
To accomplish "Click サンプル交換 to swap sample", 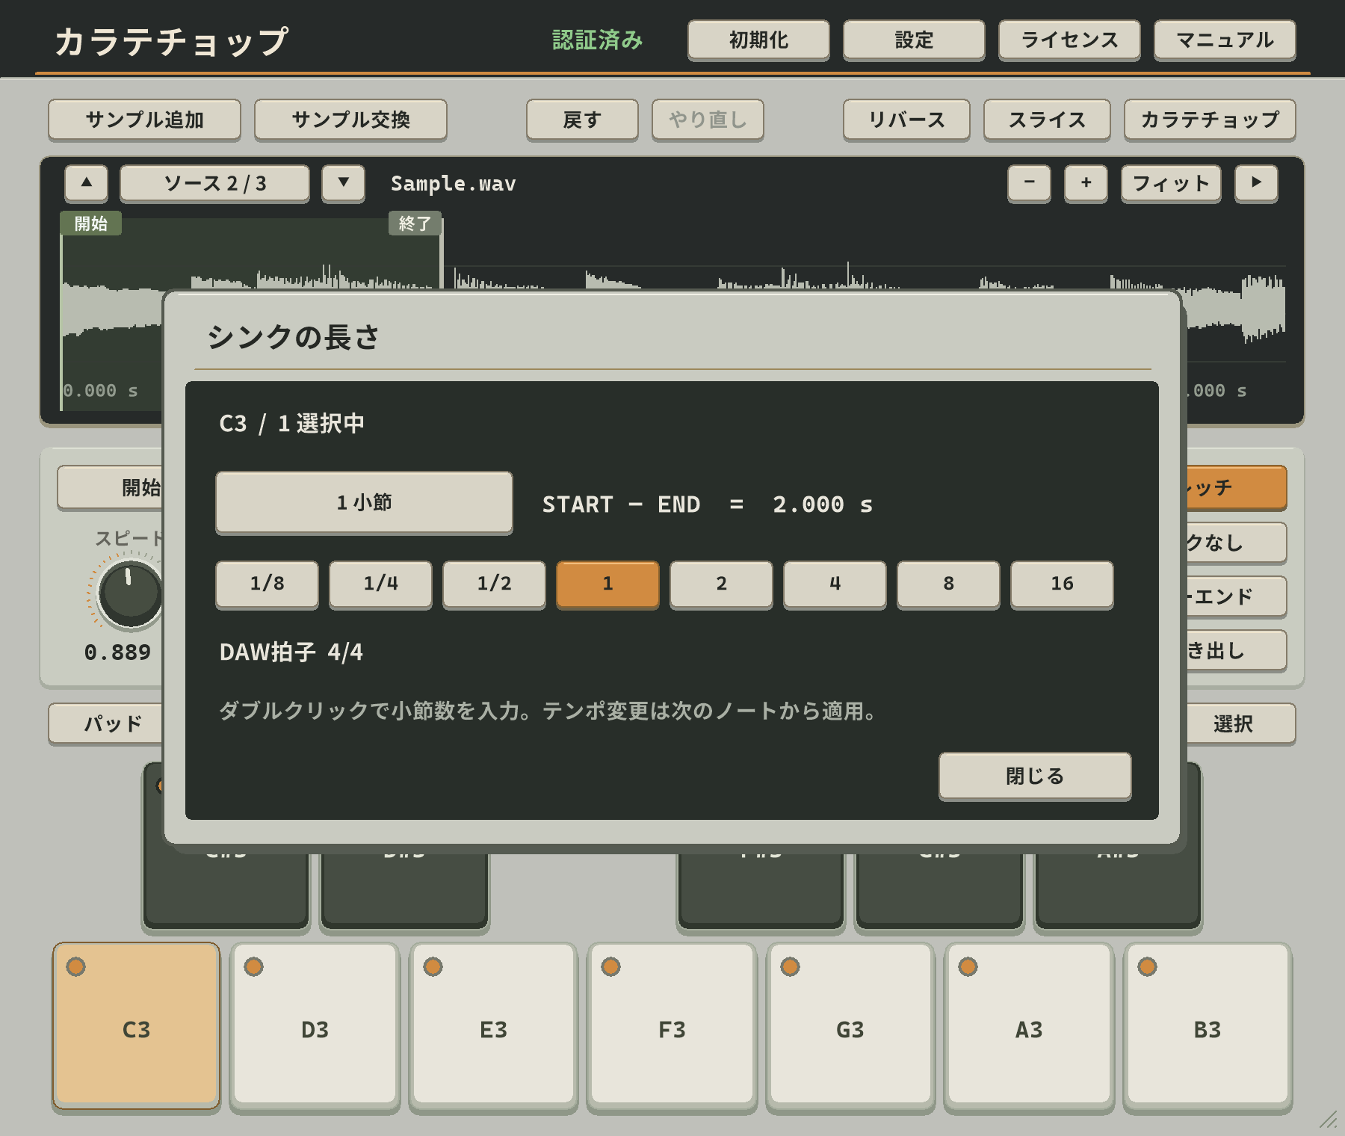I will (x=351, y=120).
